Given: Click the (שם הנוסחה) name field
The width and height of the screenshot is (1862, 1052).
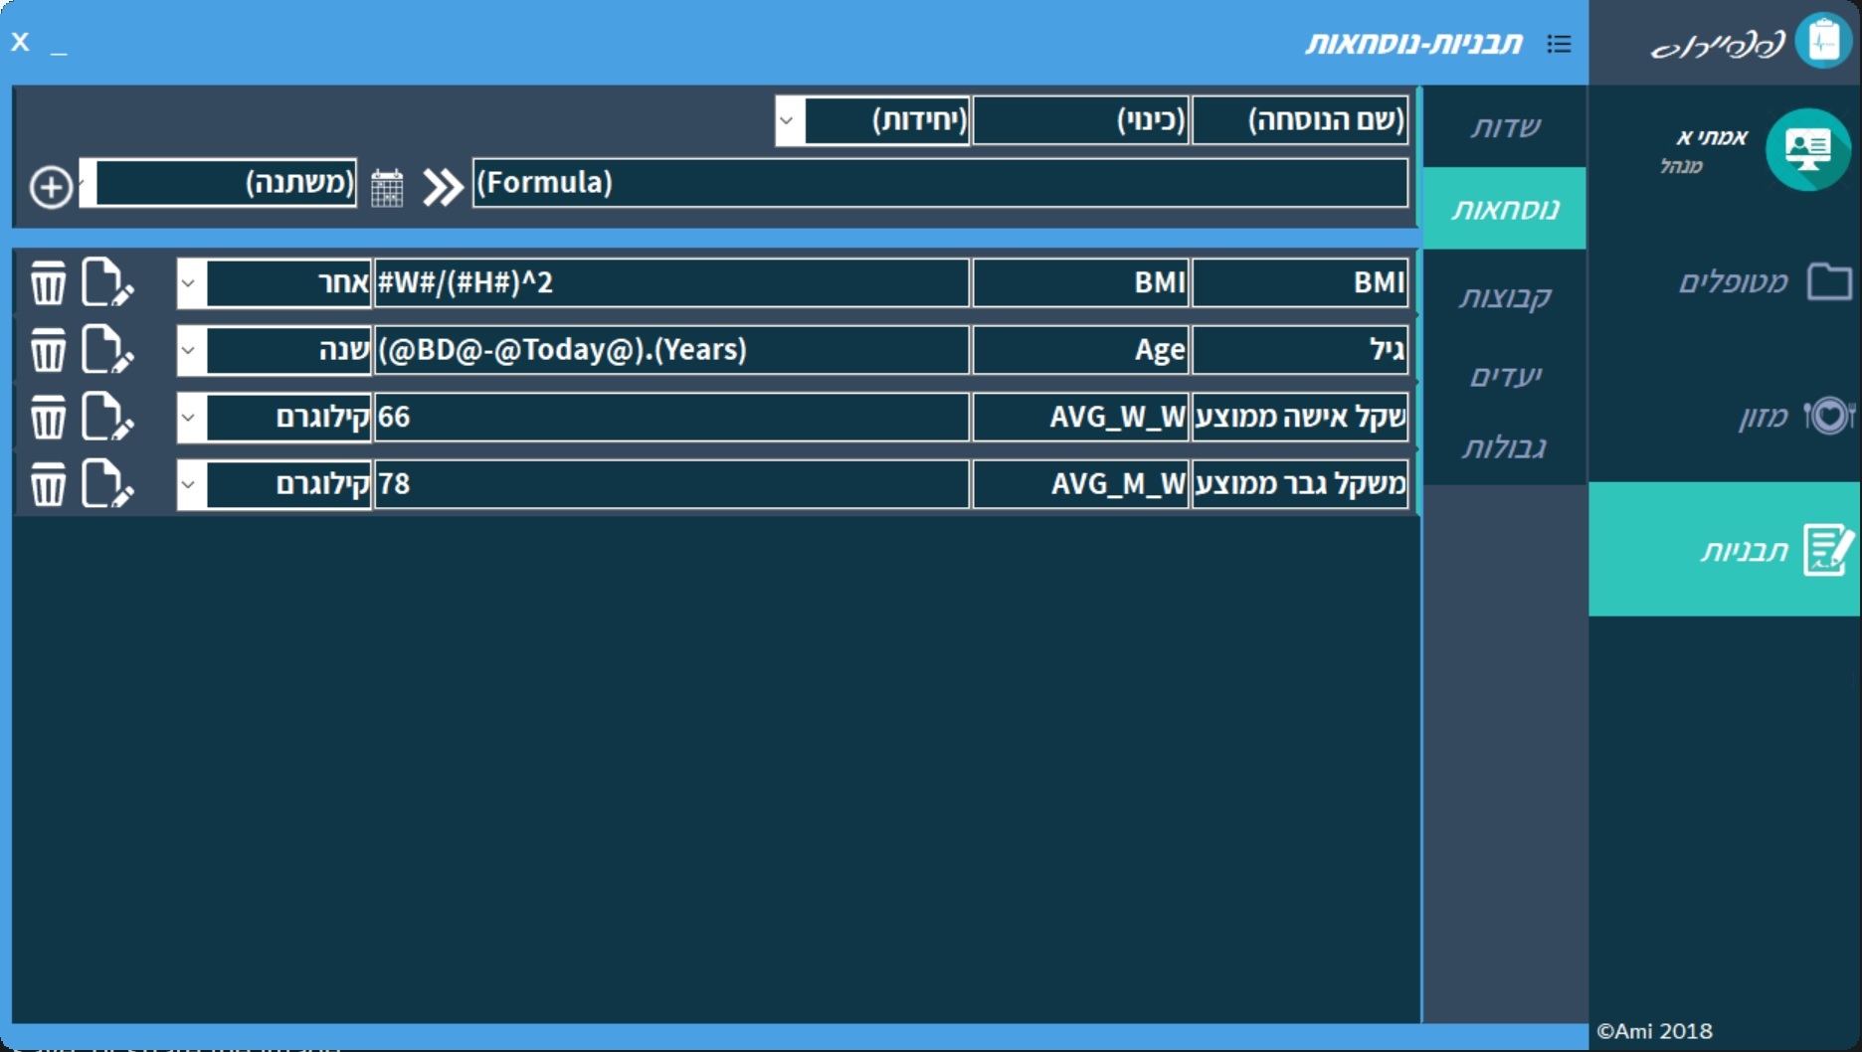Looking at the screenshot, I should tap(1300, 121).
